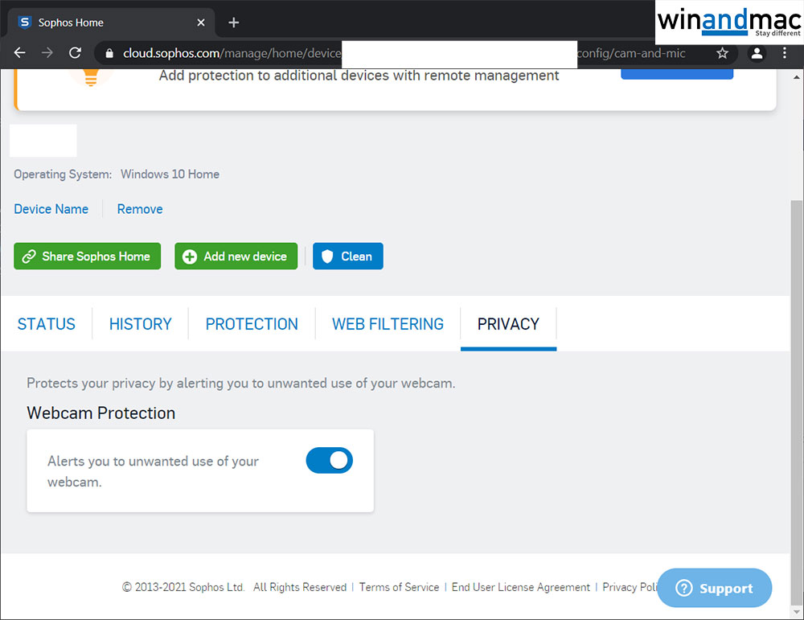804x620 pixels.
Task: Open a new browser tab
Action: (234, 23)
